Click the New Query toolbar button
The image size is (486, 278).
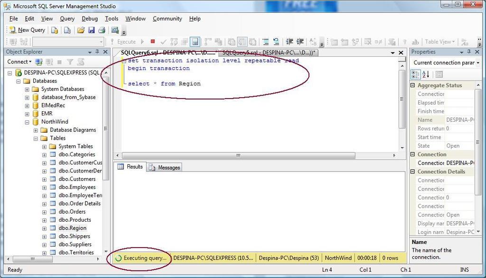[x=27, y=30]
